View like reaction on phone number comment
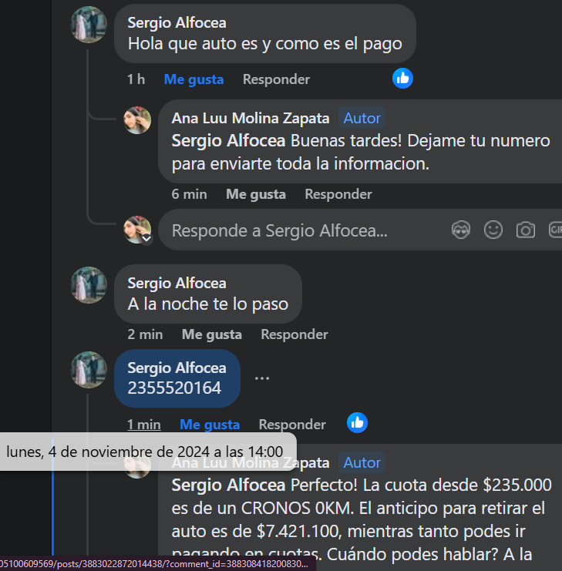 tap(357, 423)
